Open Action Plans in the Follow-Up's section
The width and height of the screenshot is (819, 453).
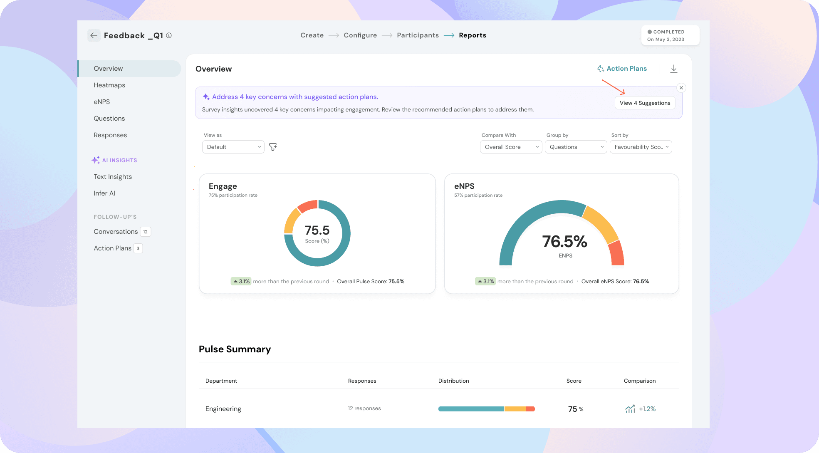point(112,248)
